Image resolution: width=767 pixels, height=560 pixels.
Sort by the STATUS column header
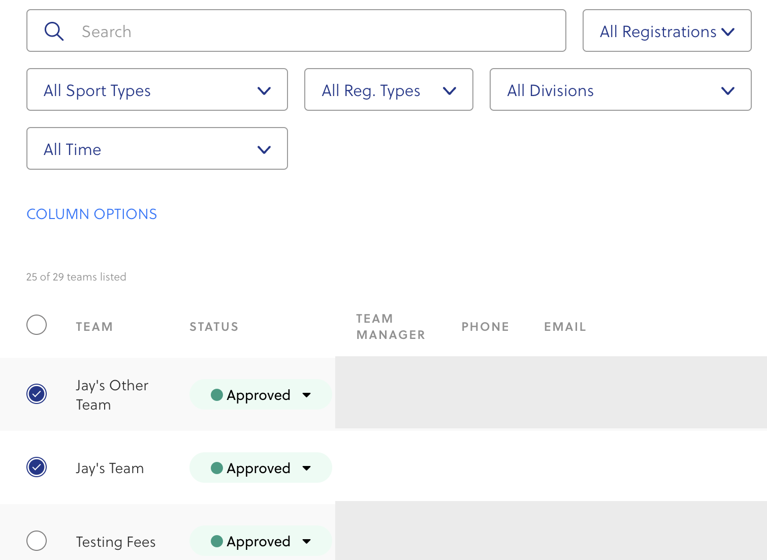214,327
